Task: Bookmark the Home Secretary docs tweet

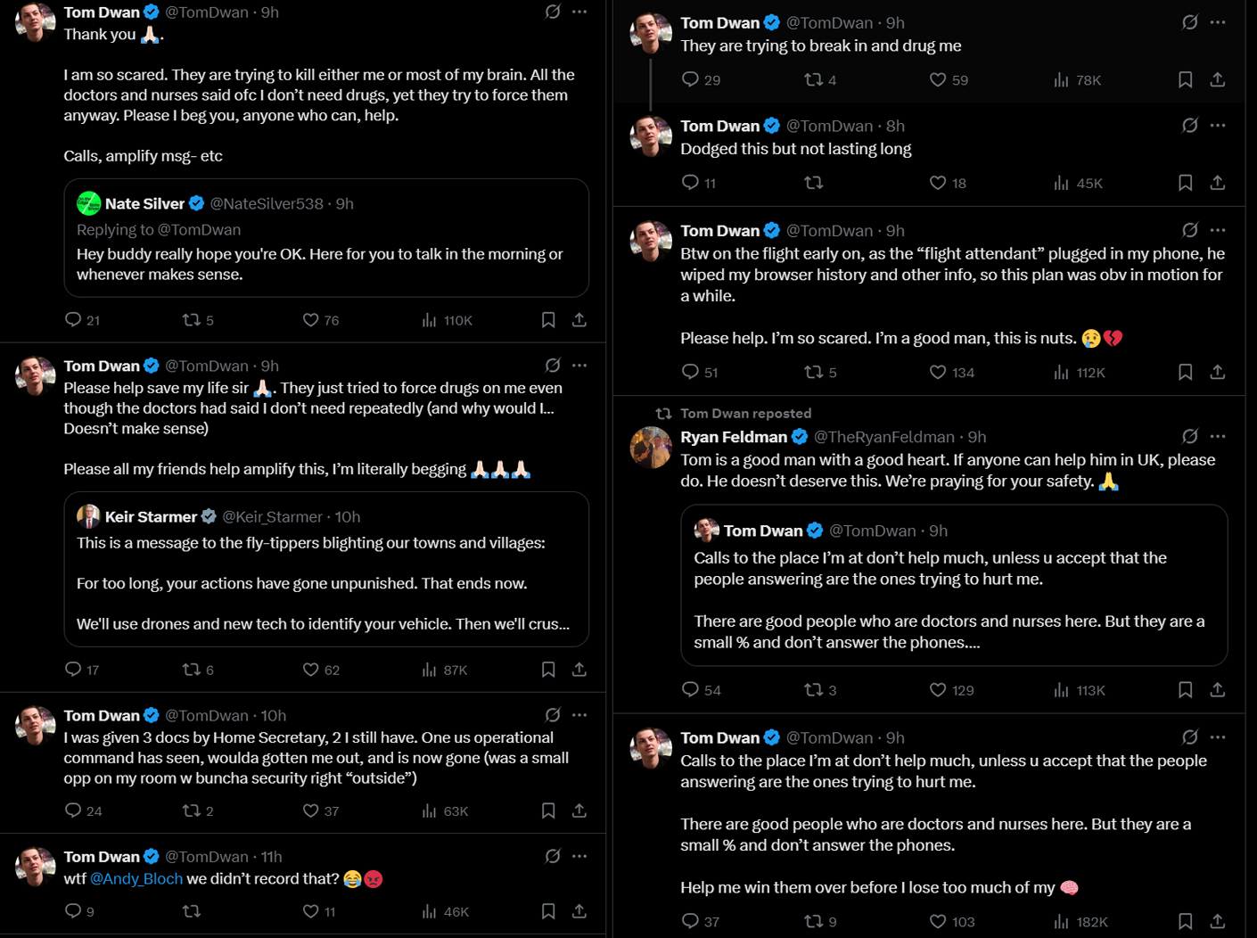Action: (x=548, y=810)
